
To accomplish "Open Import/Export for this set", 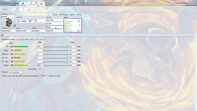I will [64, 15].
